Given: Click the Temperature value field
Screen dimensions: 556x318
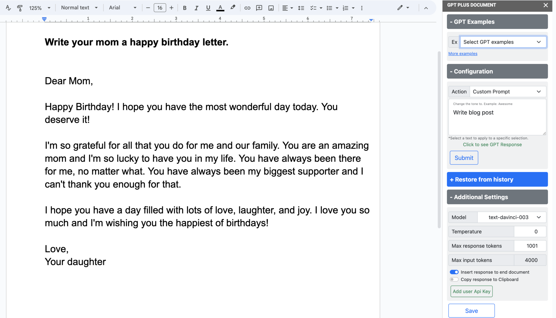Looking at the screenshot, I should [x=530, y=232].
